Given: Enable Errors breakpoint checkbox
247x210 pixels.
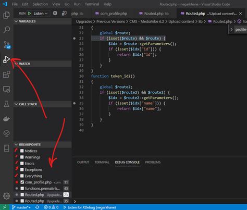Looking at the screenshot, I should tap(22, 163).
